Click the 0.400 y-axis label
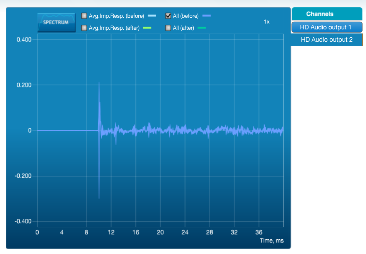 click(x=24, y=39)
